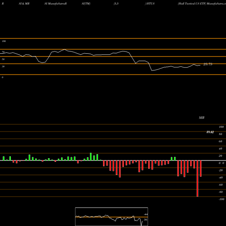The width and height of the screenshot is (226, 226).
Task: Click the -100 label on the MR axis
Action: coord(221,199)
